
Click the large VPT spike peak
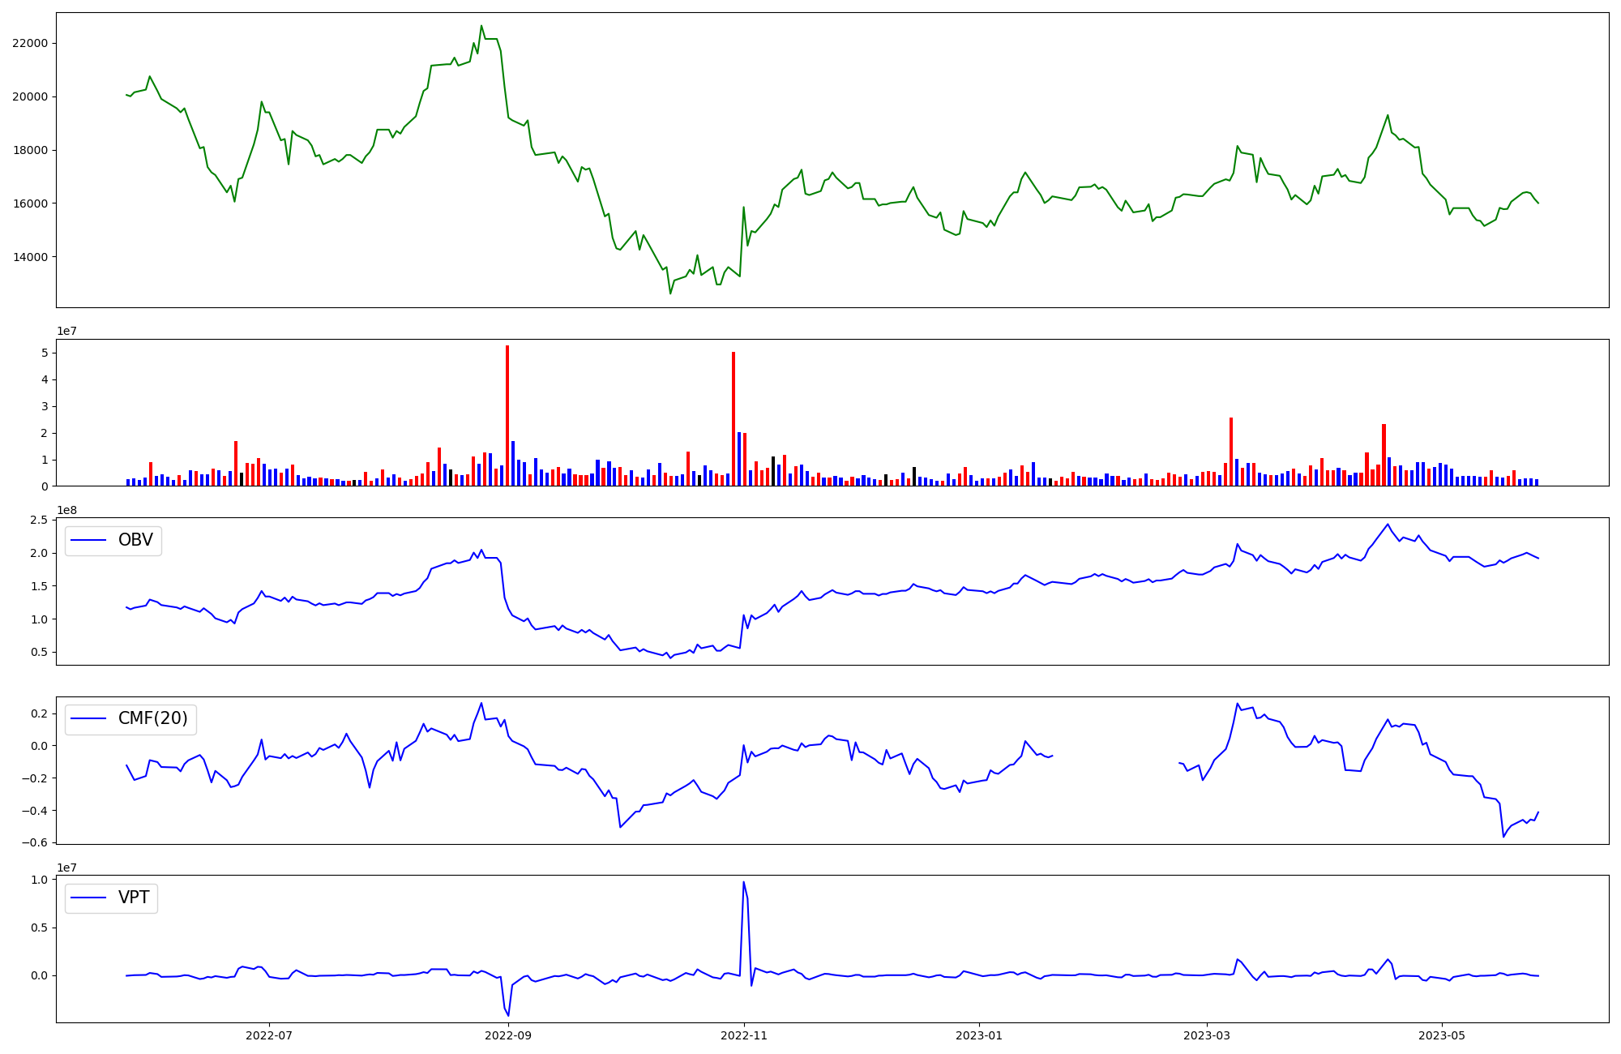[743, 883]
